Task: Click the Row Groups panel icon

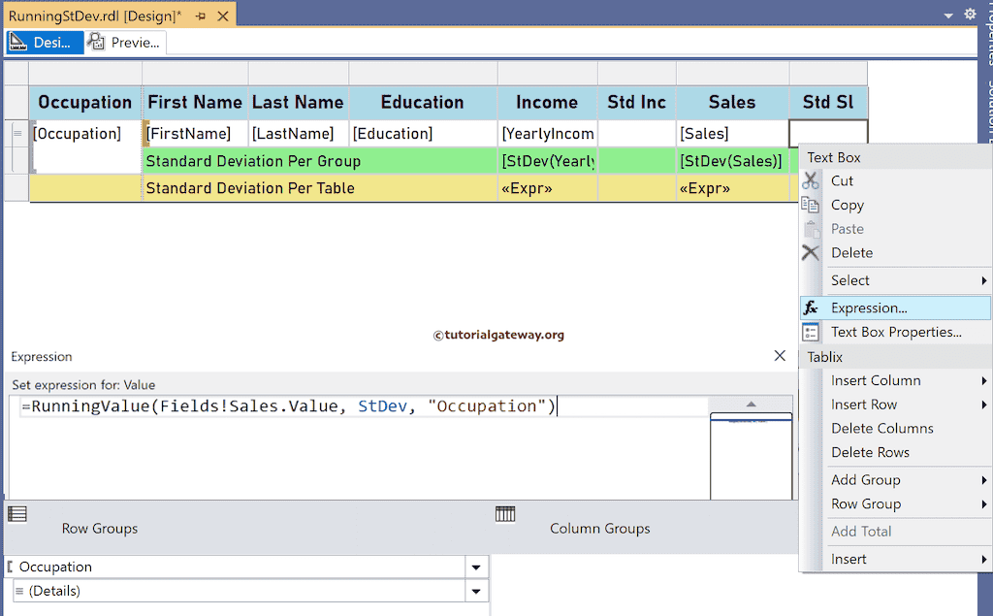Action: pyautogui.click(x=16, y=512)
